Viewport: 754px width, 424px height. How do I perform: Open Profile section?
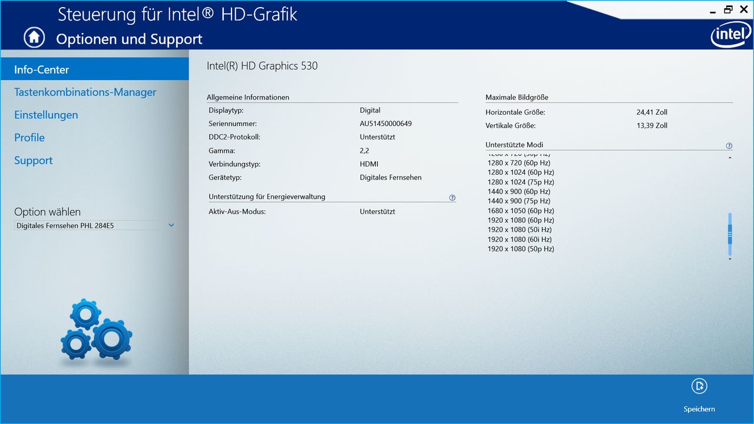[x=29, y=137]
